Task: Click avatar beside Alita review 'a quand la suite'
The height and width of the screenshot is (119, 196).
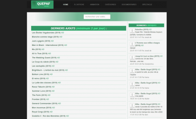Action: click(x=132, y=71)
